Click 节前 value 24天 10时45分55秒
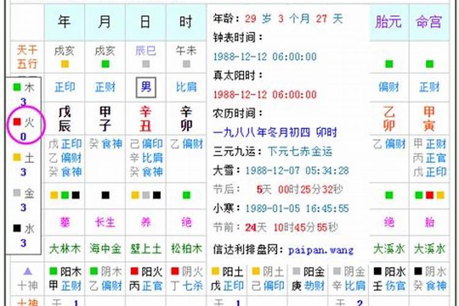This screenshot has height=306, width=459. click(291, 228)
